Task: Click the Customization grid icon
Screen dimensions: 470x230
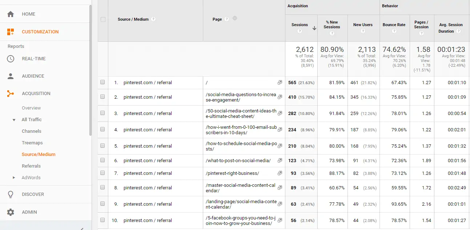Action: coord(11,32)
